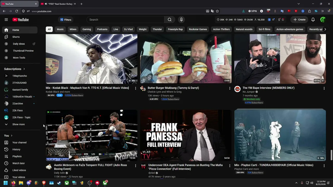The image size is (333, 187).
Task: Click the Filters button
Action: coord(66,20)
